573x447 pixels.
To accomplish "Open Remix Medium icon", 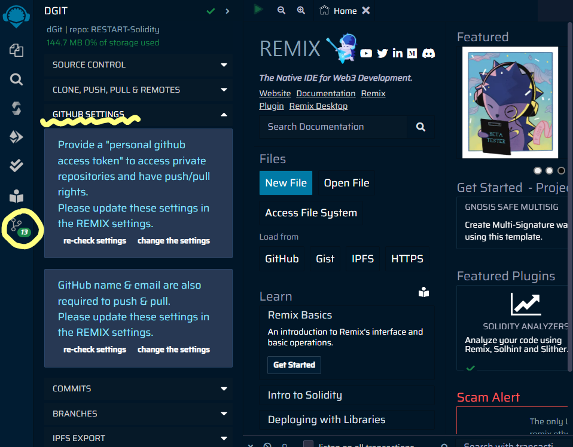I will [412, 54].
